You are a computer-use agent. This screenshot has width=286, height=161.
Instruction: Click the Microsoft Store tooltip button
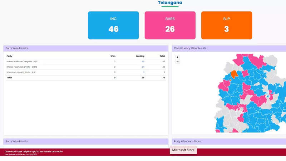point(183,150)
